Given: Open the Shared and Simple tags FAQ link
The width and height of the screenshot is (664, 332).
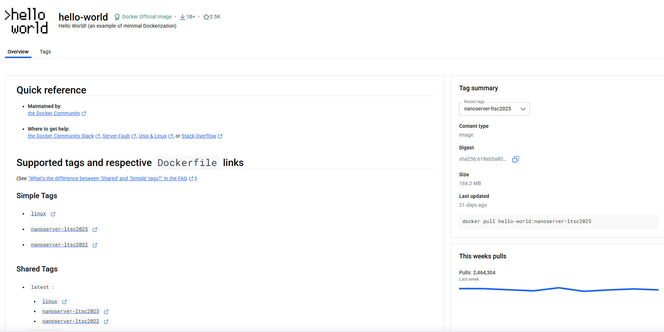Looking at the screenshot, I should (x=108, y=178).
